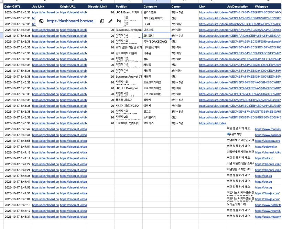Open the https://zuzu.network webpage link

coord(268,217)
